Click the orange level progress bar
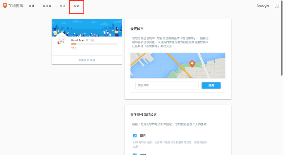The image size is (283, 155). pos(95,44)
